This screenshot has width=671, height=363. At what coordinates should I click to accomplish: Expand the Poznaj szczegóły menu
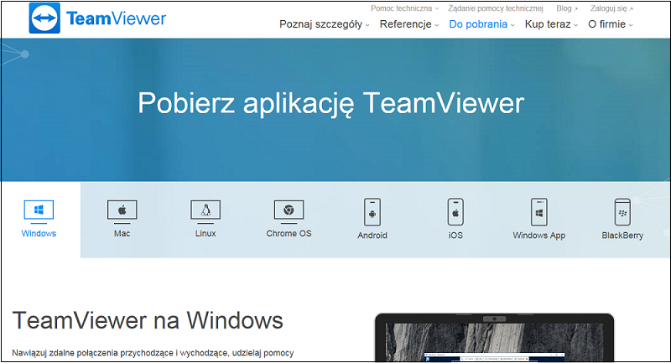[x=325, y=24]
